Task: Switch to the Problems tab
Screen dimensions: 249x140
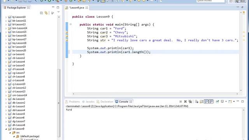Action: tap(73, 101)
